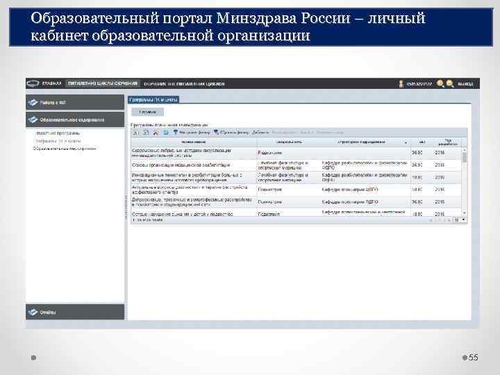The height and width of the screenshot is (375, 500).
Task: Open the Программы ПК и циклы sidebar link
Action: pos(58,141)
